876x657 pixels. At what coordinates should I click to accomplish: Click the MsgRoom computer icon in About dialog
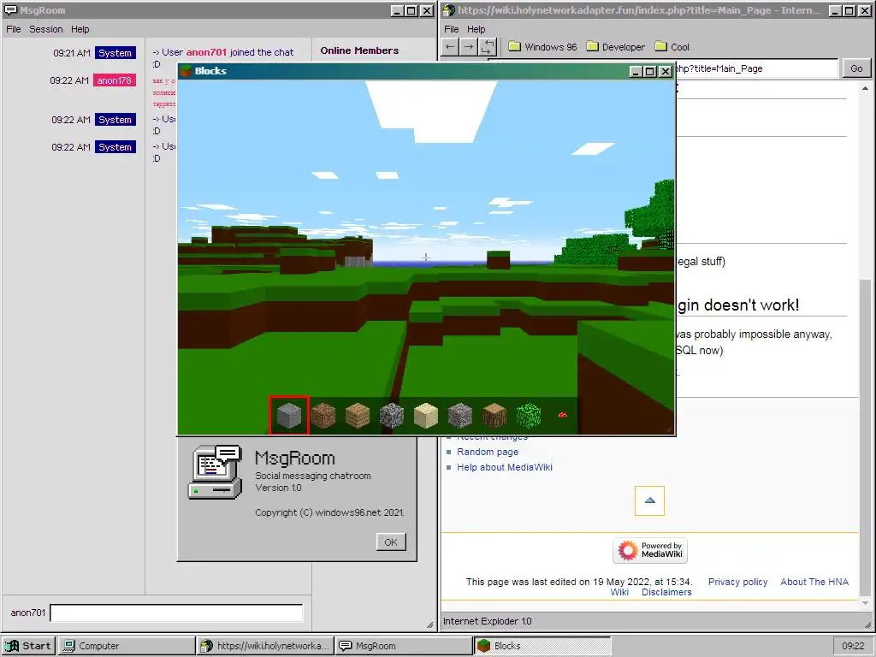click(x=215, y=472)
